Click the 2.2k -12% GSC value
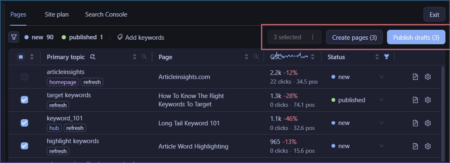Image resolution: width=450 pixels, height=163 pixels. click(x=284, y=72)
